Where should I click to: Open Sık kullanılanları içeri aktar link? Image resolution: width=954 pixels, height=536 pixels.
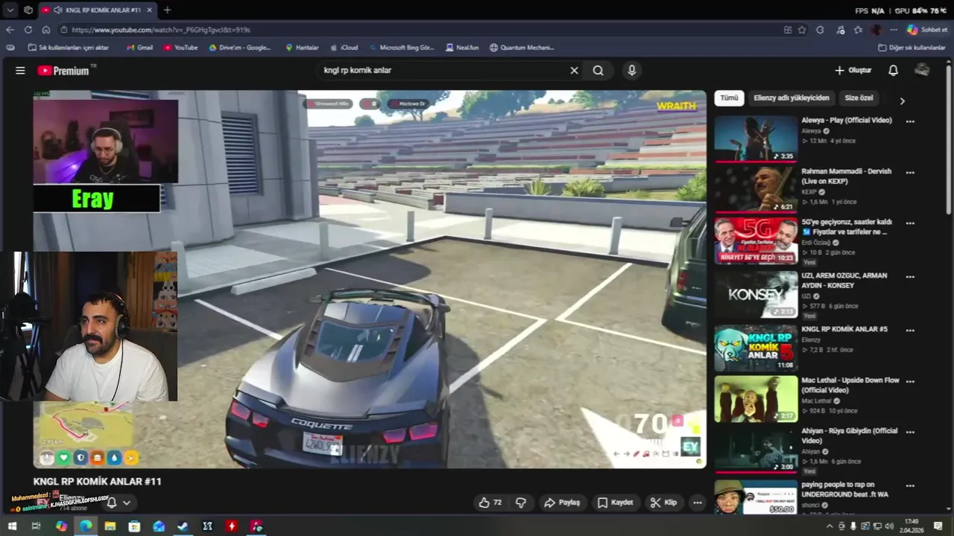(68, 48)
